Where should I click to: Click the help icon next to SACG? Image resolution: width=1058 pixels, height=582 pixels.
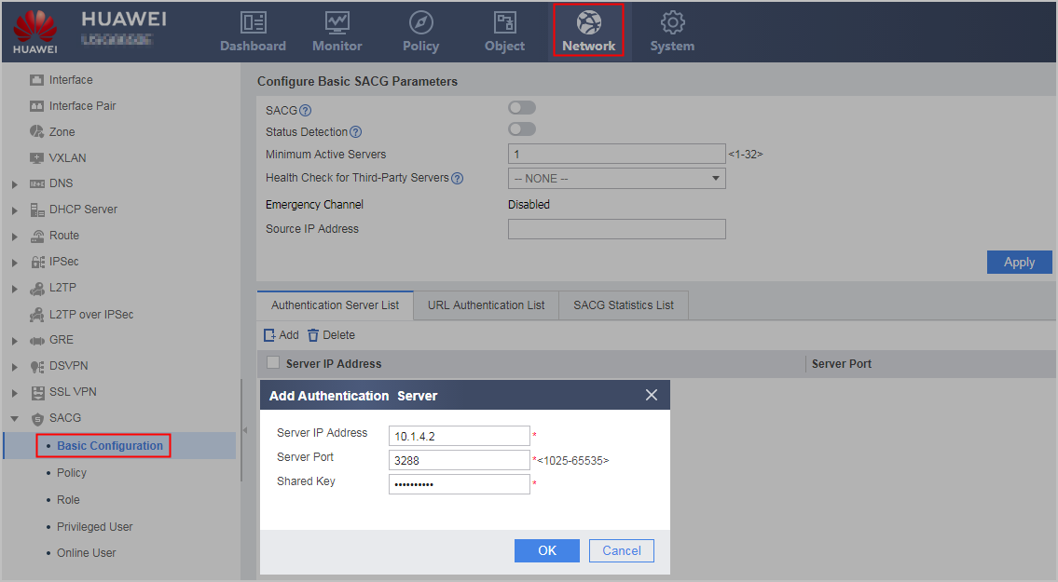coord(305,111)
